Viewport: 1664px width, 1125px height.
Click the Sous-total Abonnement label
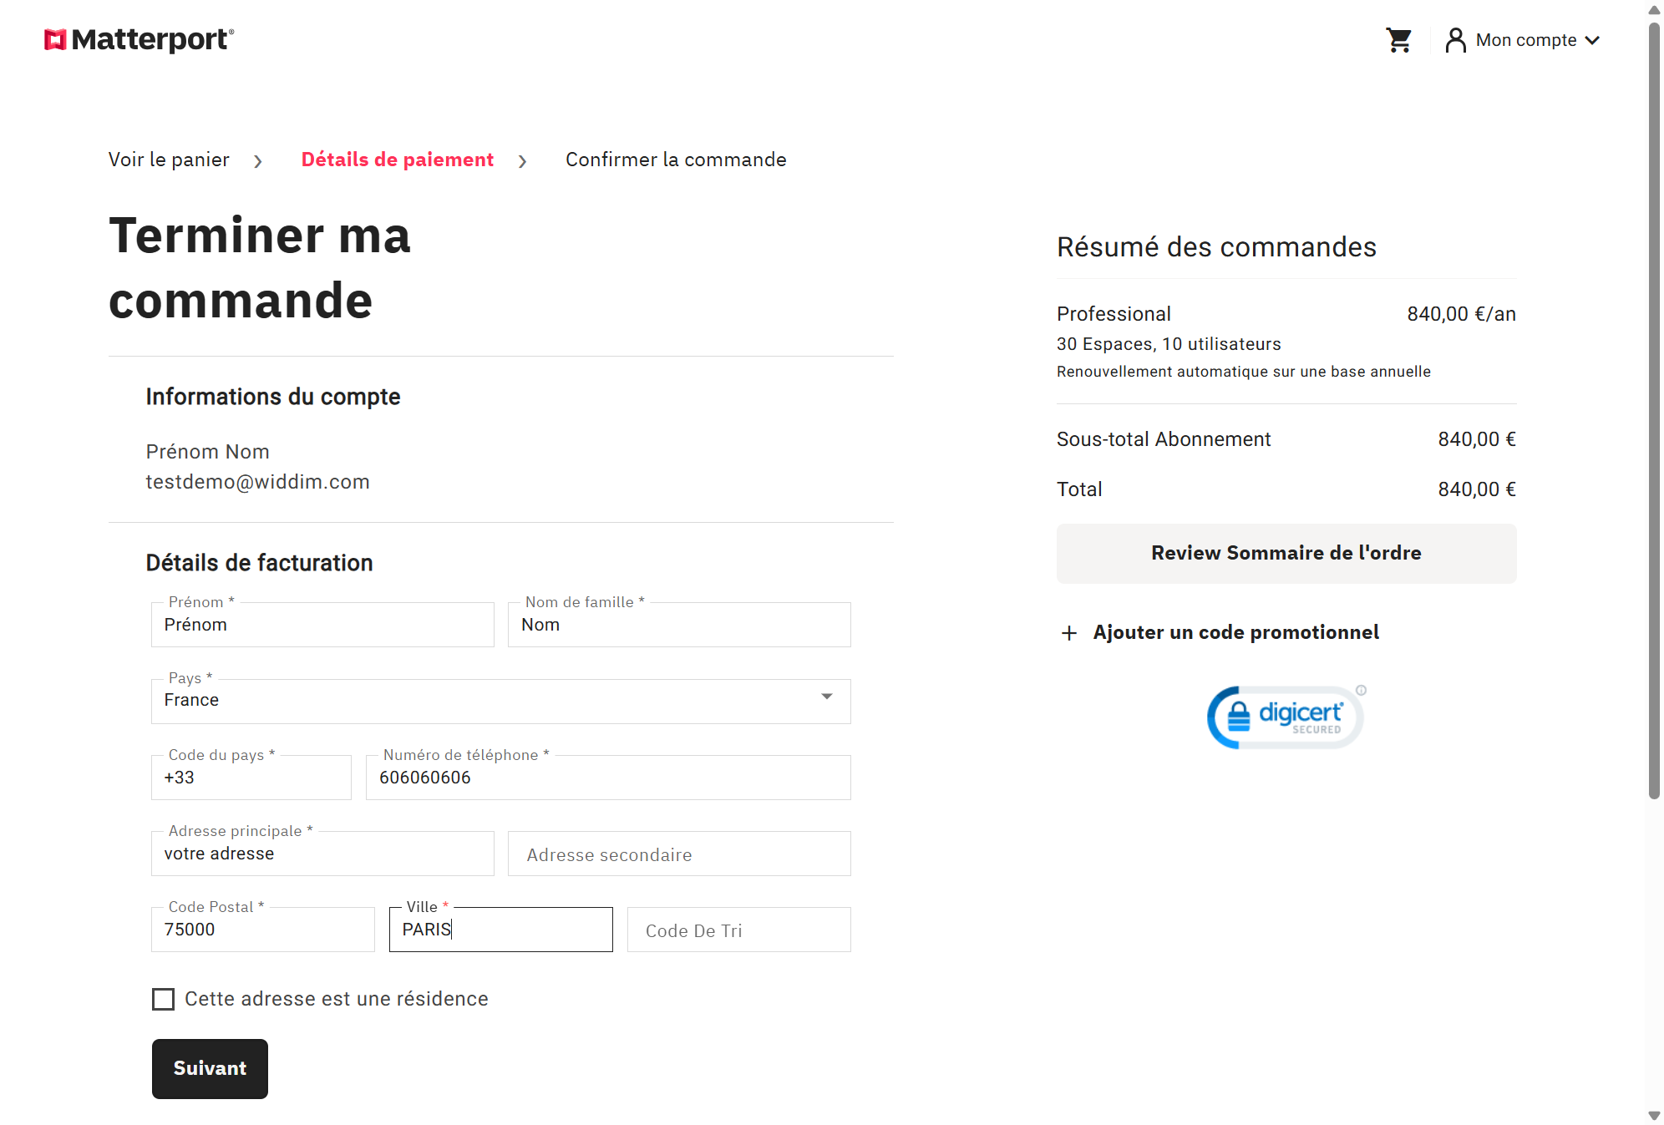1164,439
